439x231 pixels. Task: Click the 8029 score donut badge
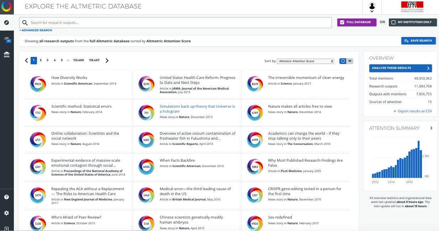(255, 84)
